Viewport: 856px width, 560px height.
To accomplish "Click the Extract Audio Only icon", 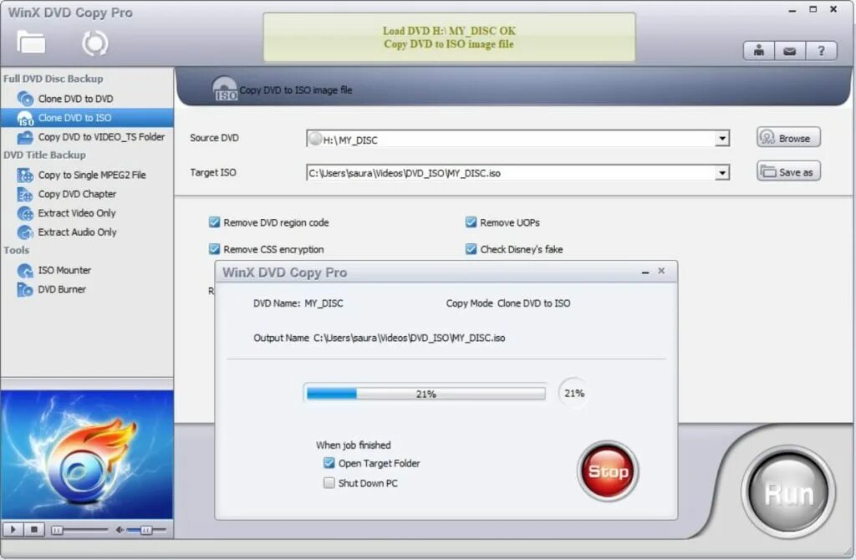I will click(25, 232).
